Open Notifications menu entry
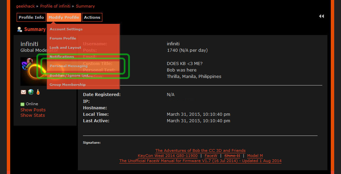Image resolution: width=341 pixels, height=174 pixels. 62,57
